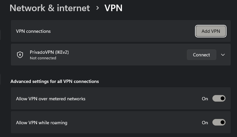Image resolution: width=237 pixels, height=137 pixels.
Task: Click the breadcrumb chevron arrow before VPN
Action: [x=97, y=8]
